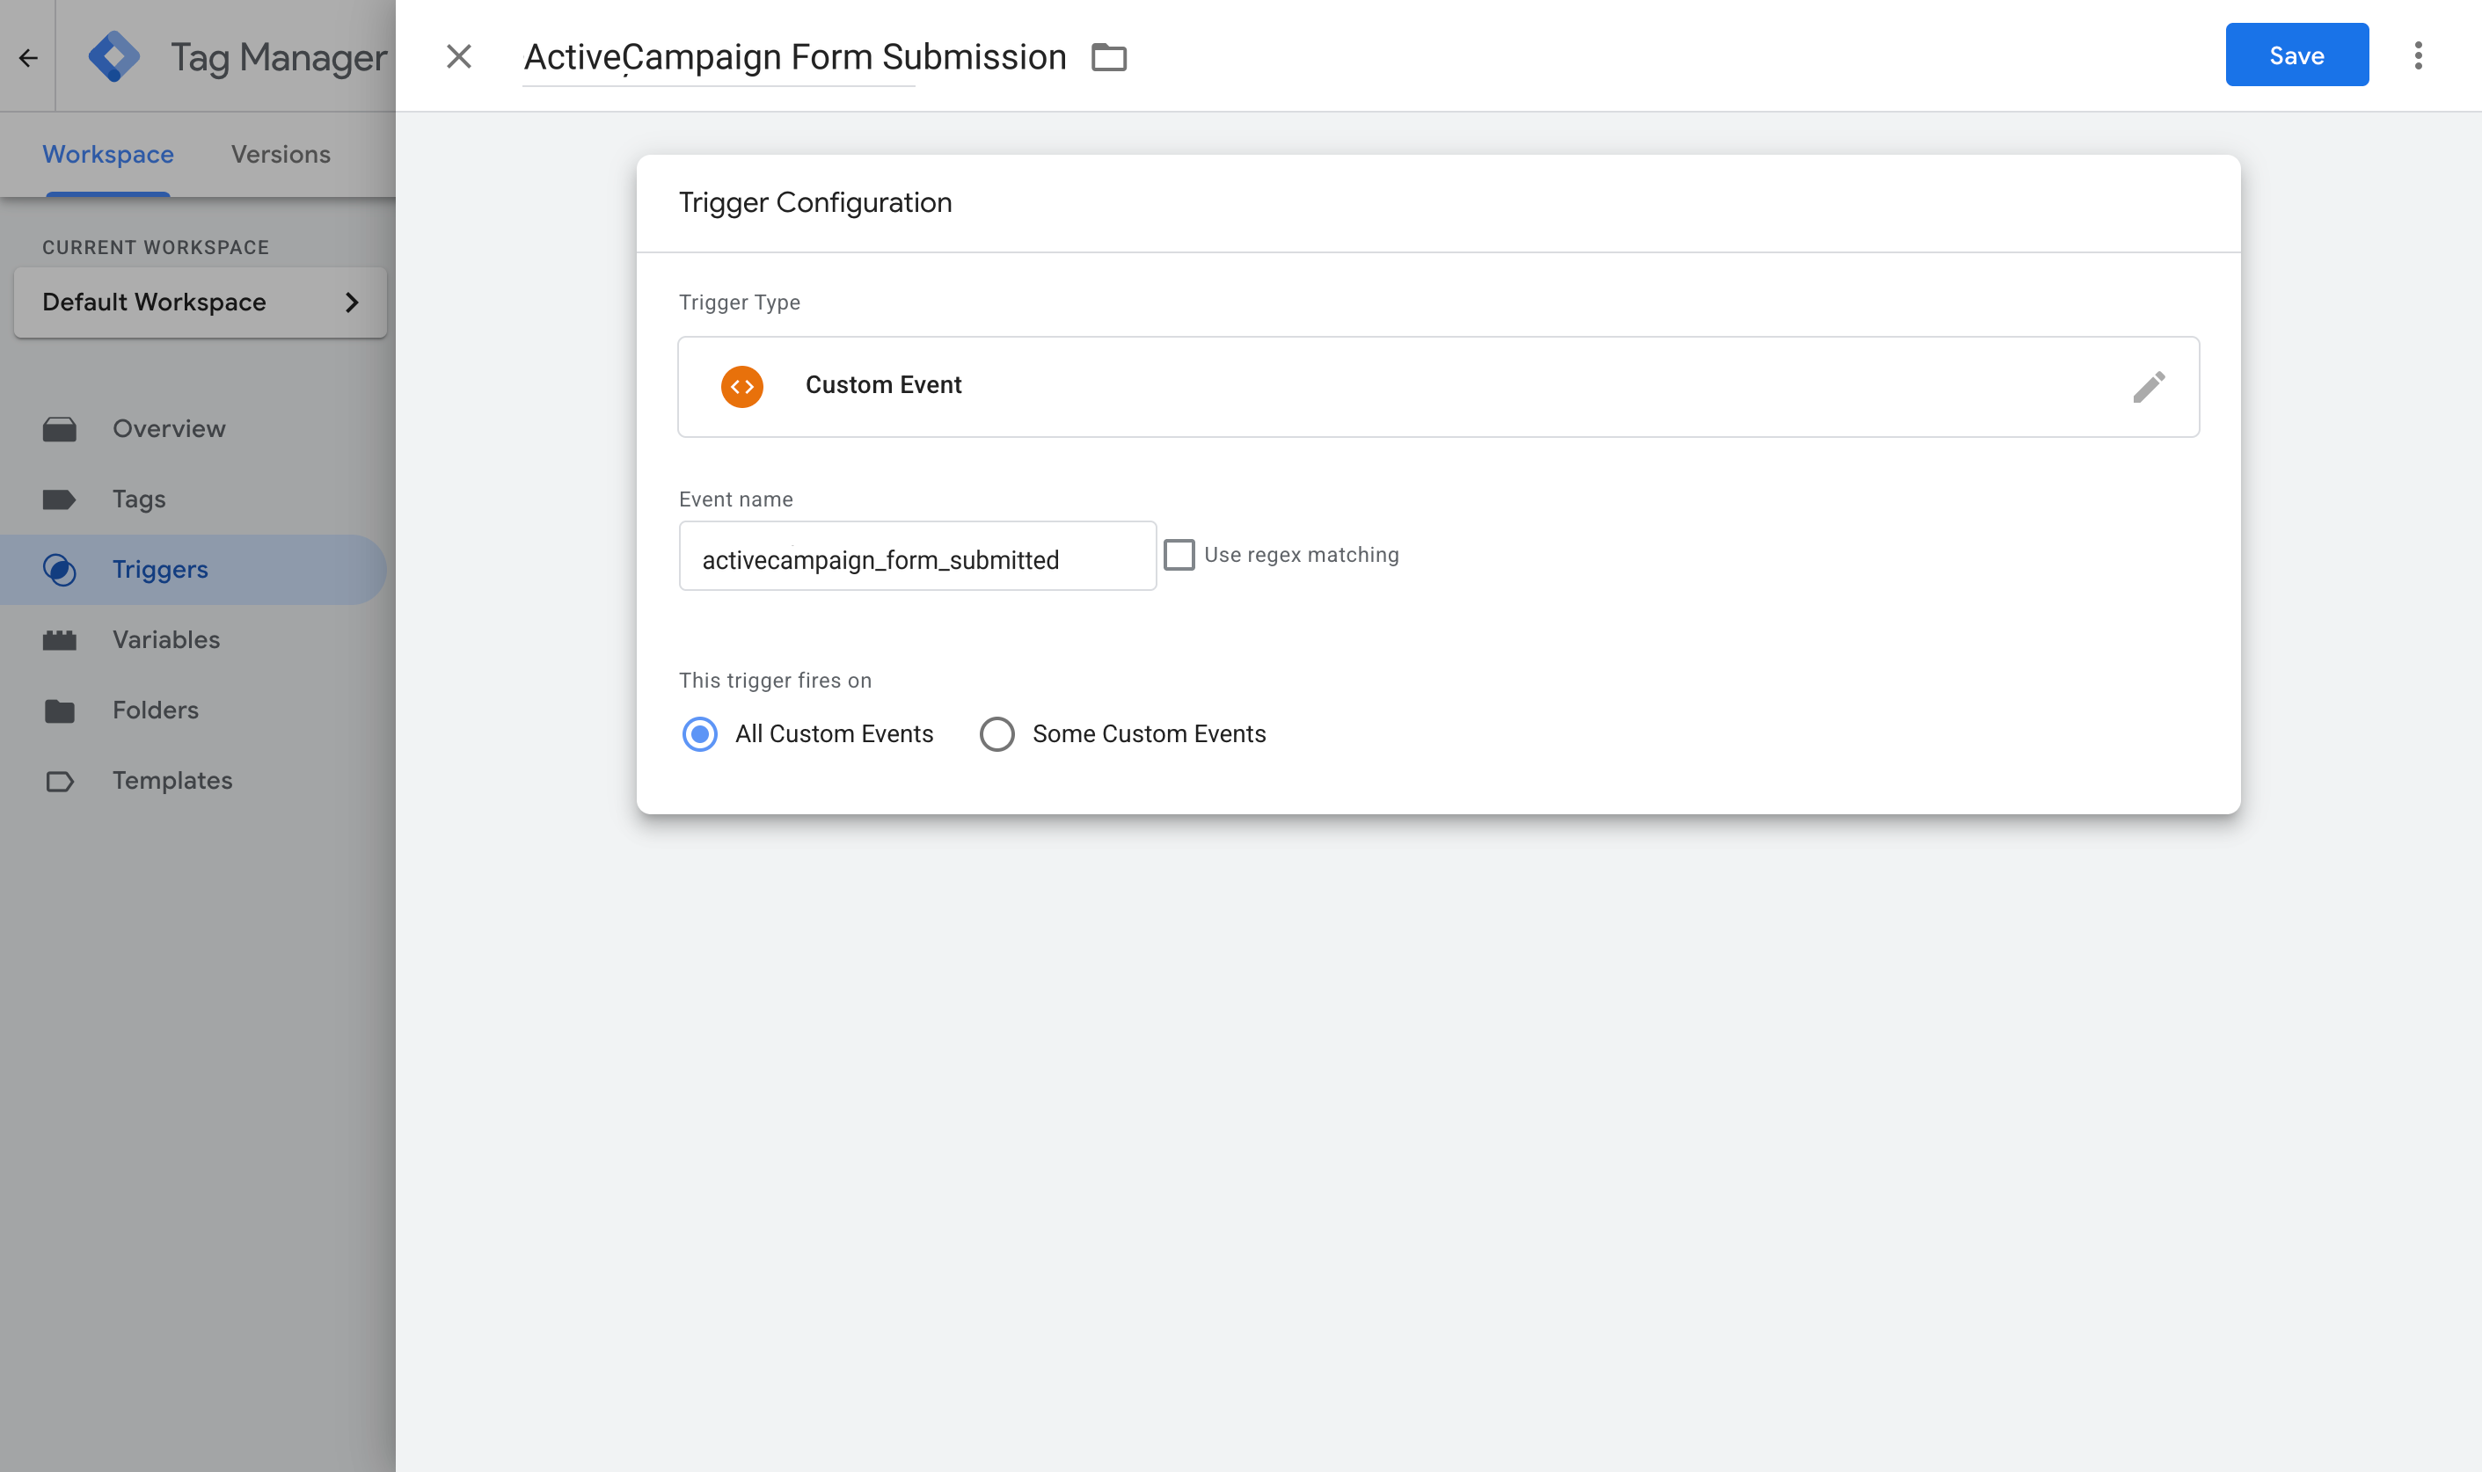
Task: Open the three-dot more options menu
Action: 2418,55
